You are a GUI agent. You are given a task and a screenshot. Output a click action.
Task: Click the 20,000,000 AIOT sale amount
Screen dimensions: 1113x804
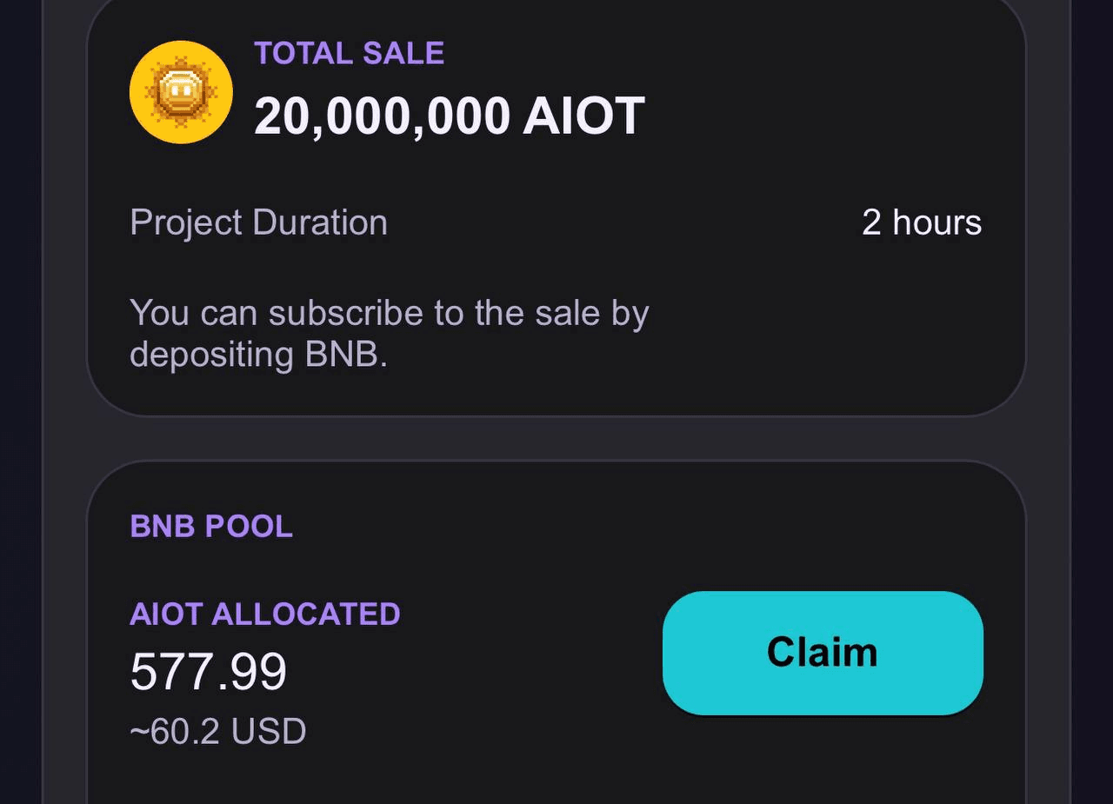(449, 116)
